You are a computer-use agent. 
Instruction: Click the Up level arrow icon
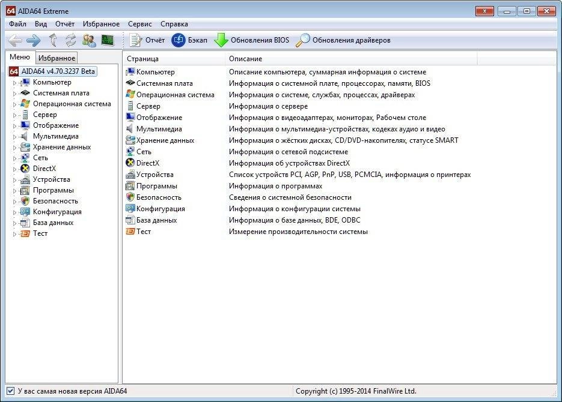pos(53,40)
